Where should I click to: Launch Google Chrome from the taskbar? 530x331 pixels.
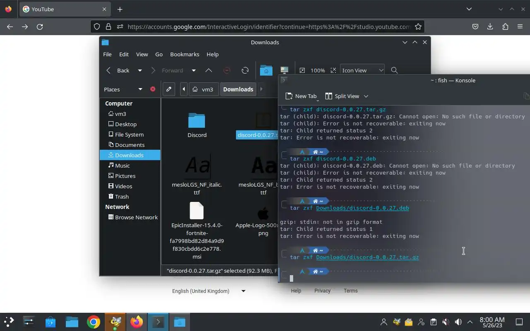94,322
